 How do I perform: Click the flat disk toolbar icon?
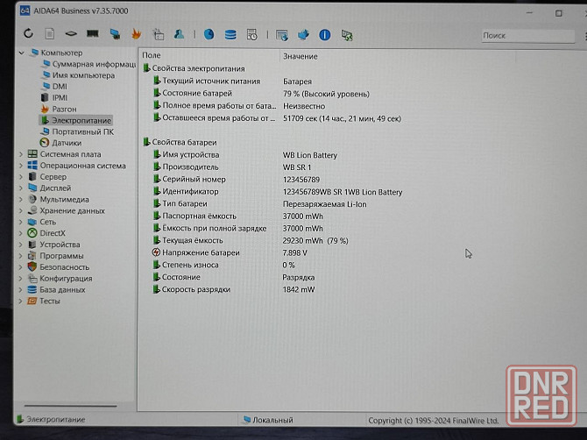coord(71,34)
